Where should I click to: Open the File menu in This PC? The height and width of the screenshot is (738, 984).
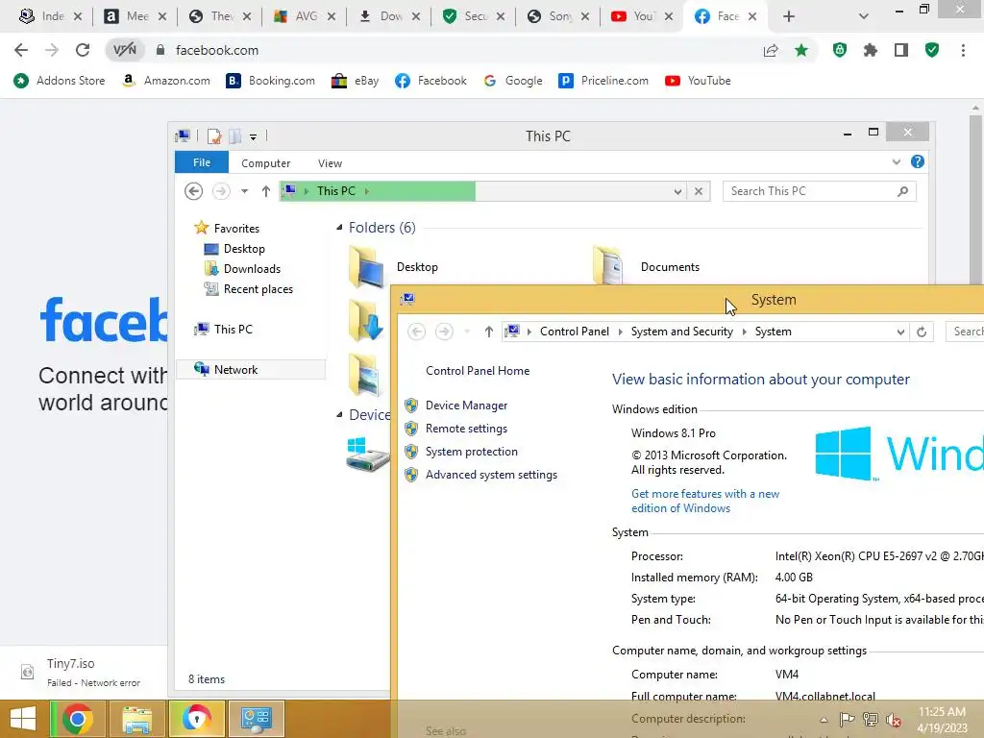click(202, 162)
